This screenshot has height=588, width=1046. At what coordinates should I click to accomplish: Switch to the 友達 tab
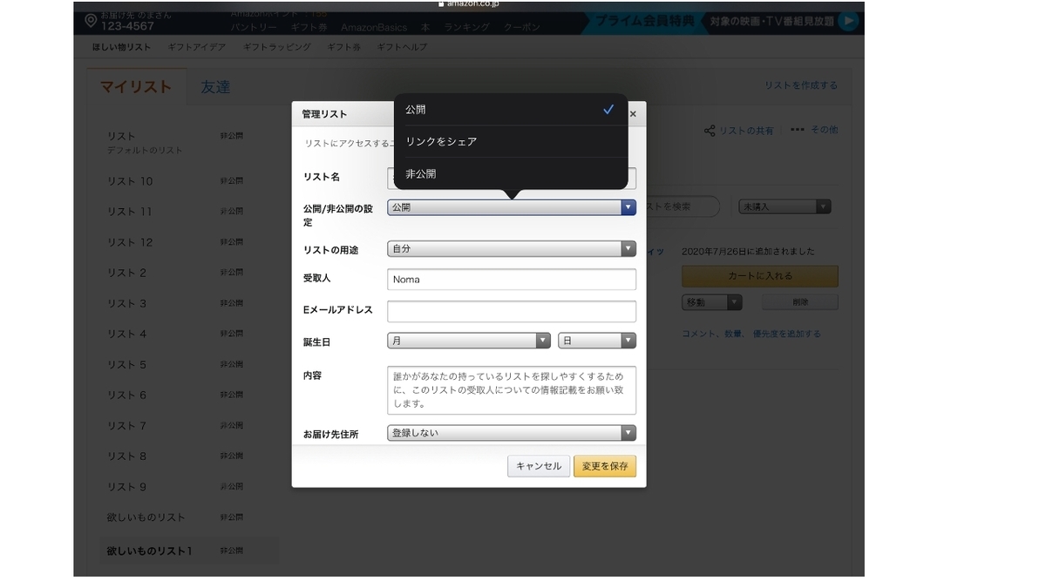pyautogui.click(x=215, y=87)
